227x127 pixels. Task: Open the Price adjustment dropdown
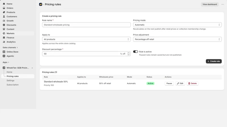pos(177,39)
